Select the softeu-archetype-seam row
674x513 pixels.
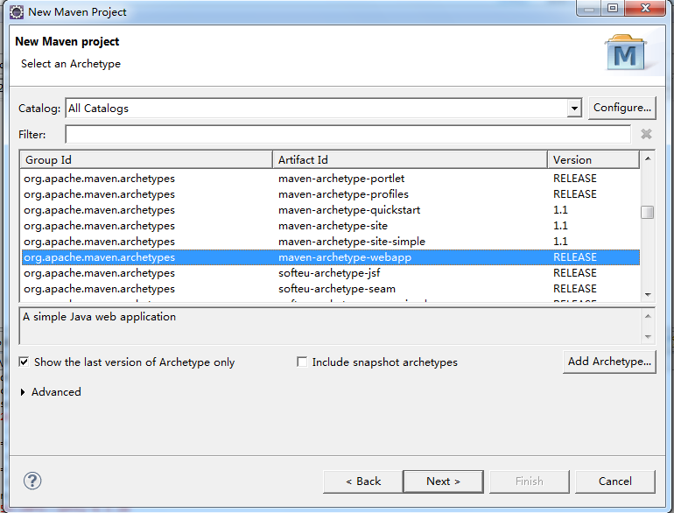pos(331,289)
